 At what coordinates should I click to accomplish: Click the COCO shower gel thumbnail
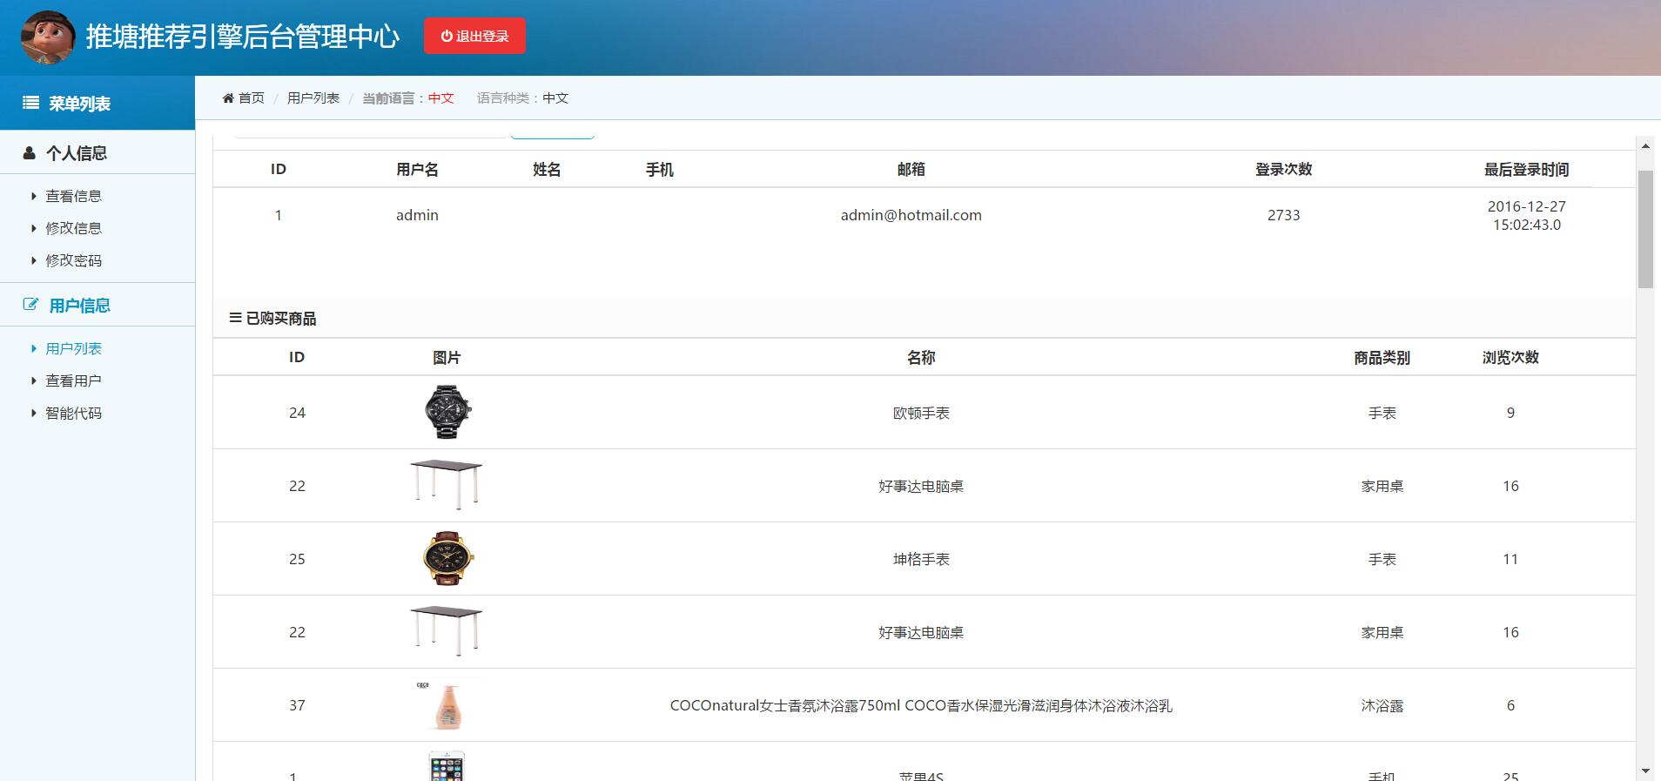pyautogui.click(x=447, y=704)
